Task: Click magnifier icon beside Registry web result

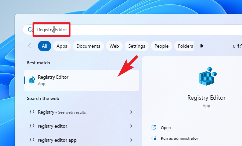Action: click(32, 112)
